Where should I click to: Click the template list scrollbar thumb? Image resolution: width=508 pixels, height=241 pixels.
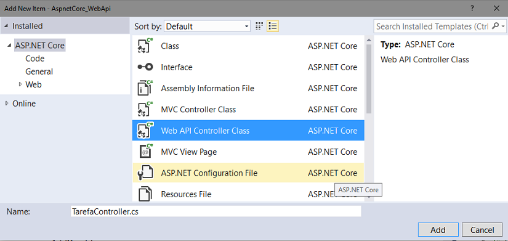[369, 79]
